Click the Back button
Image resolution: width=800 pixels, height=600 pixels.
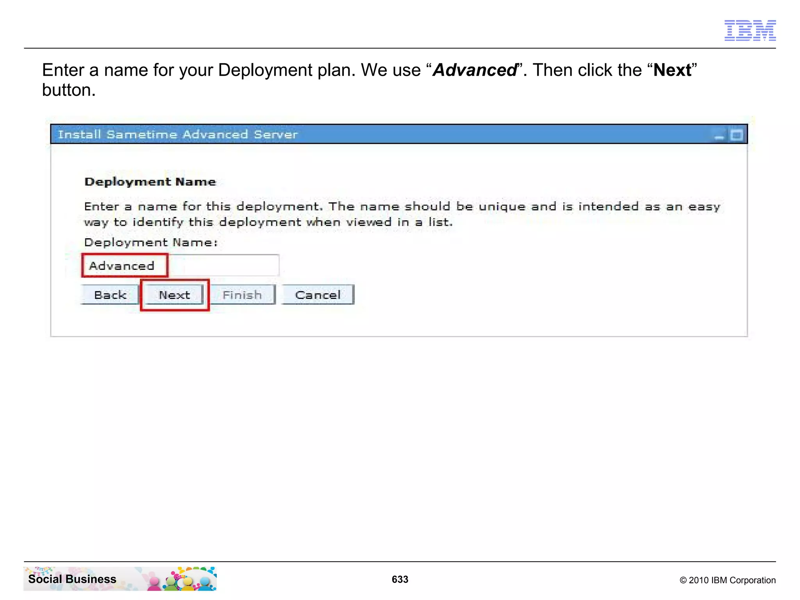110,295
